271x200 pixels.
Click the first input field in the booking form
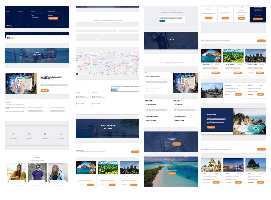(97, 31)
